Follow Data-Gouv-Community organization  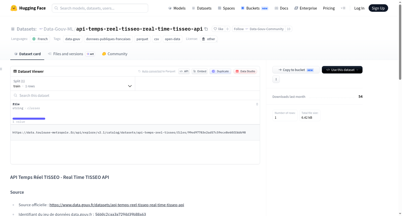259,29
